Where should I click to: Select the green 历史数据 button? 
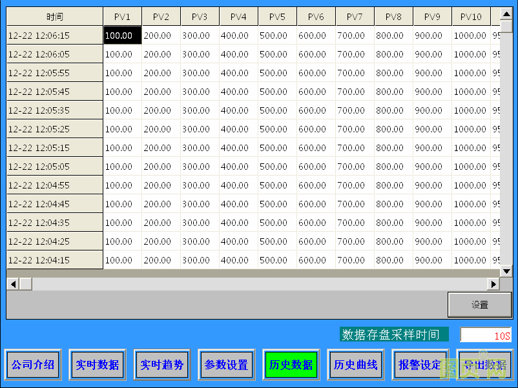(x=291, y=365)
